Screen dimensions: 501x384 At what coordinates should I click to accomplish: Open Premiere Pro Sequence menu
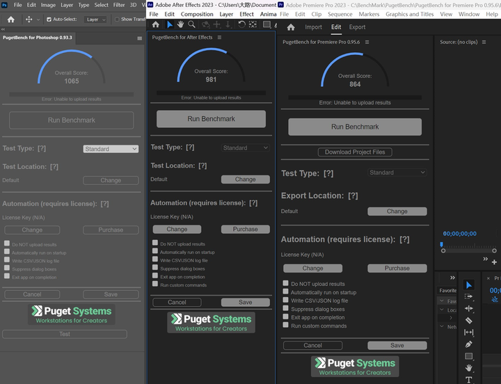(340, 14)
